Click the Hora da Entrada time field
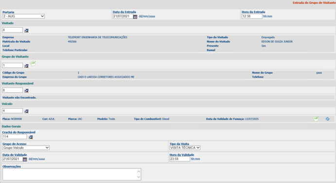Viewport: 336px width, 183px height. [252, 17]
